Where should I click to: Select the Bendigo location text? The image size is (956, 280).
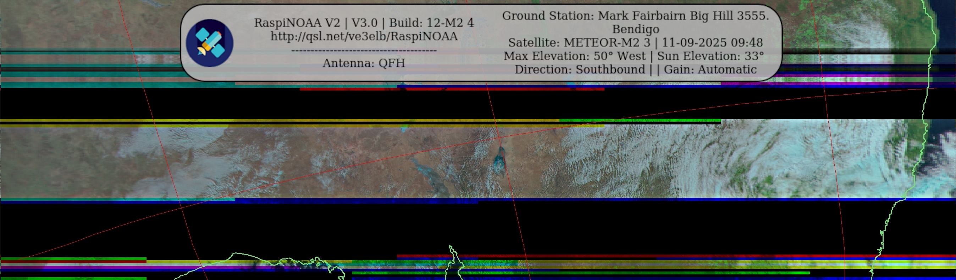point(635,29)
